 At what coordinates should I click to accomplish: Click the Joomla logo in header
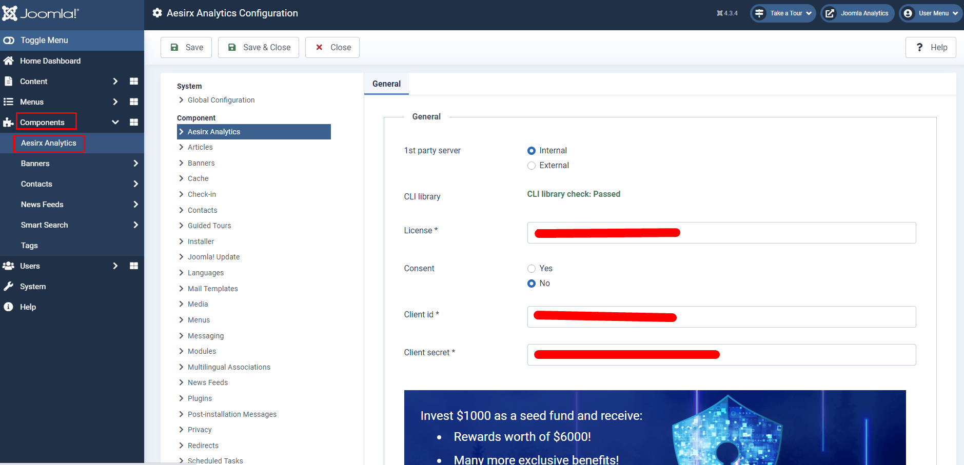(x=40, y=13)
